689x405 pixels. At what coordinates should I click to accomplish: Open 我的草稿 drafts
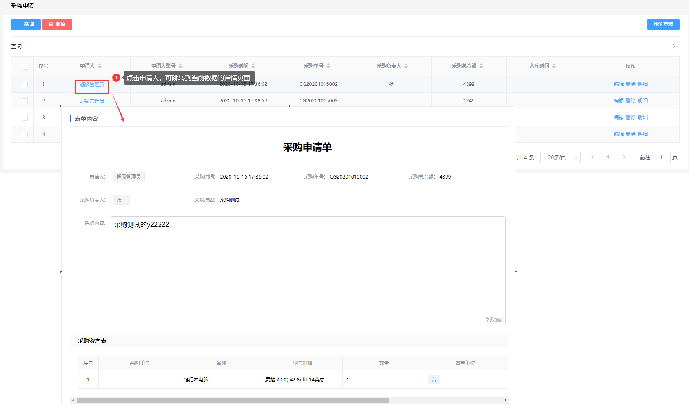point(663,24)
